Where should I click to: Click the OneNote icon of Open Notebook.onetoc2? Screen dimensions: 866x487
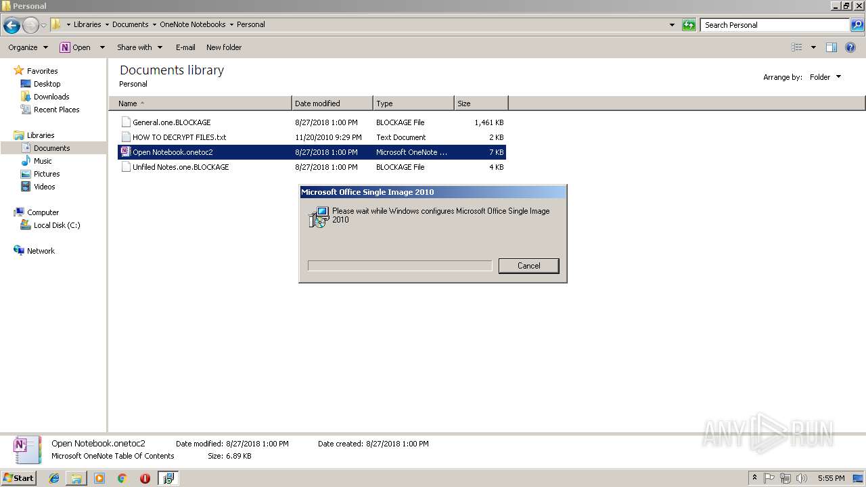click(125, 152)
